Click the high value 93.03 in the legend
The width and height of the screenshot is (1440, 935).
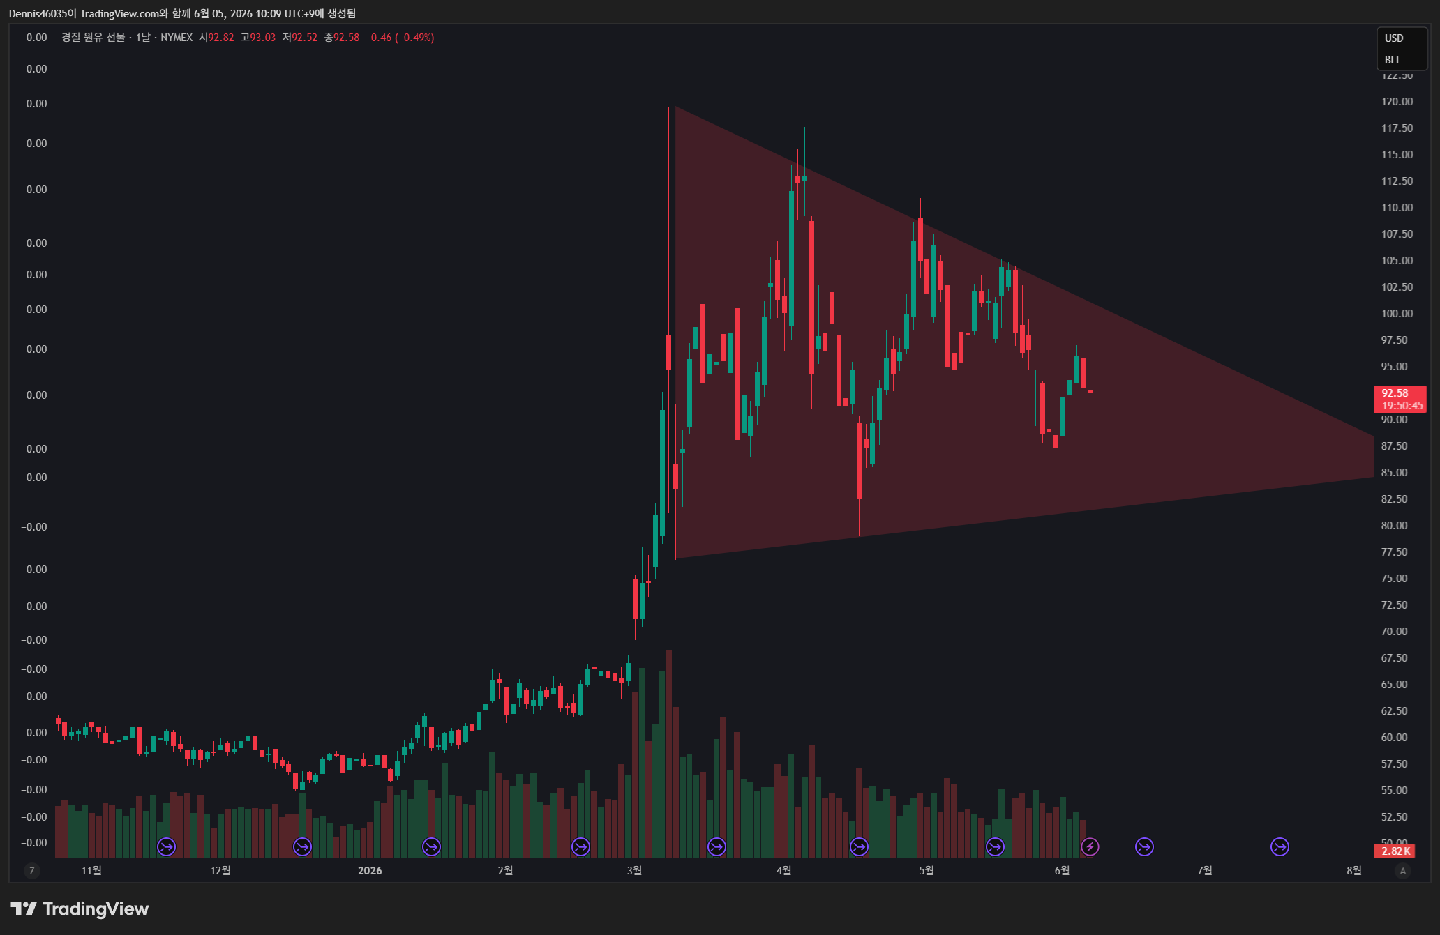tap(263, 38)
